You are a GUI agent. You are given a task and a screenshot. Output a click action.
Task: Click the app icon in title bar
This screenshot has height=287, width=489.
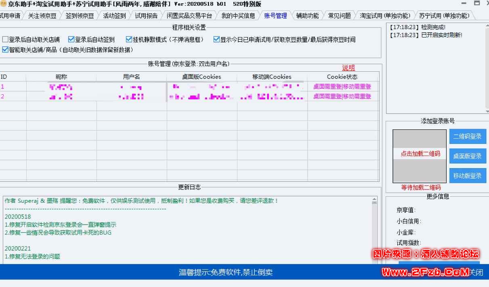(x=3, y=4)
